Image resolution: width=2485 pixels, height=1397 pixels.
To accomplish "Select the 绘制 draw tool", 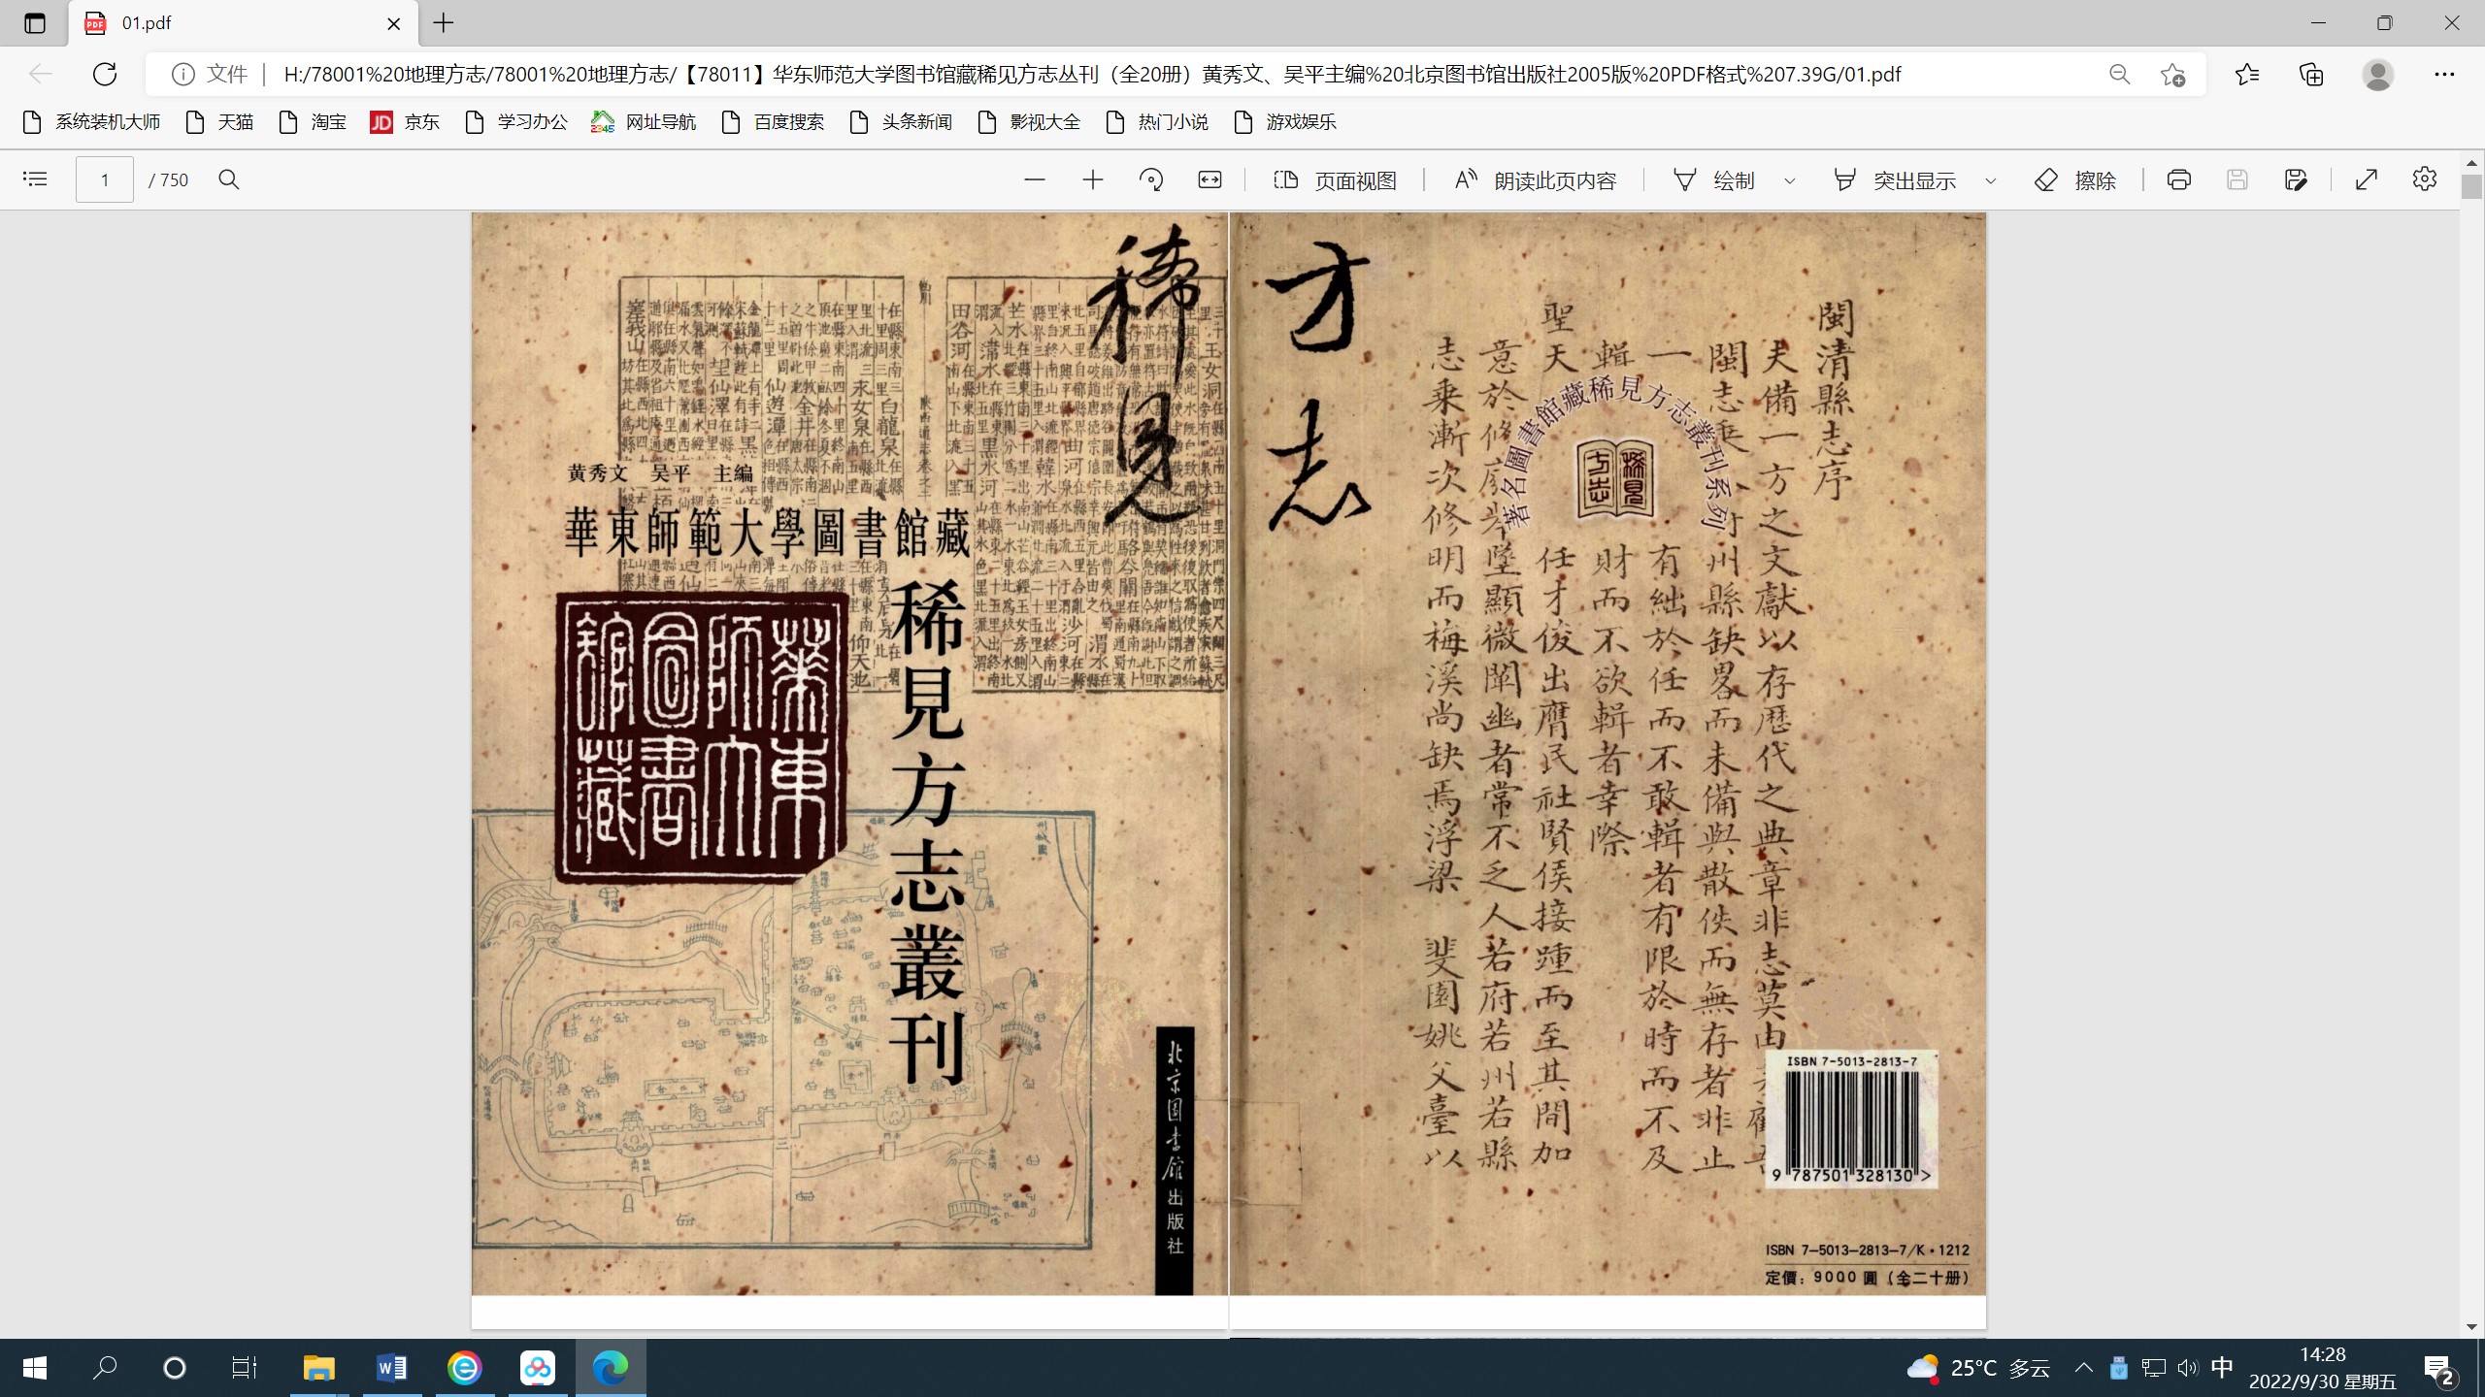I will pos(1714,180).
